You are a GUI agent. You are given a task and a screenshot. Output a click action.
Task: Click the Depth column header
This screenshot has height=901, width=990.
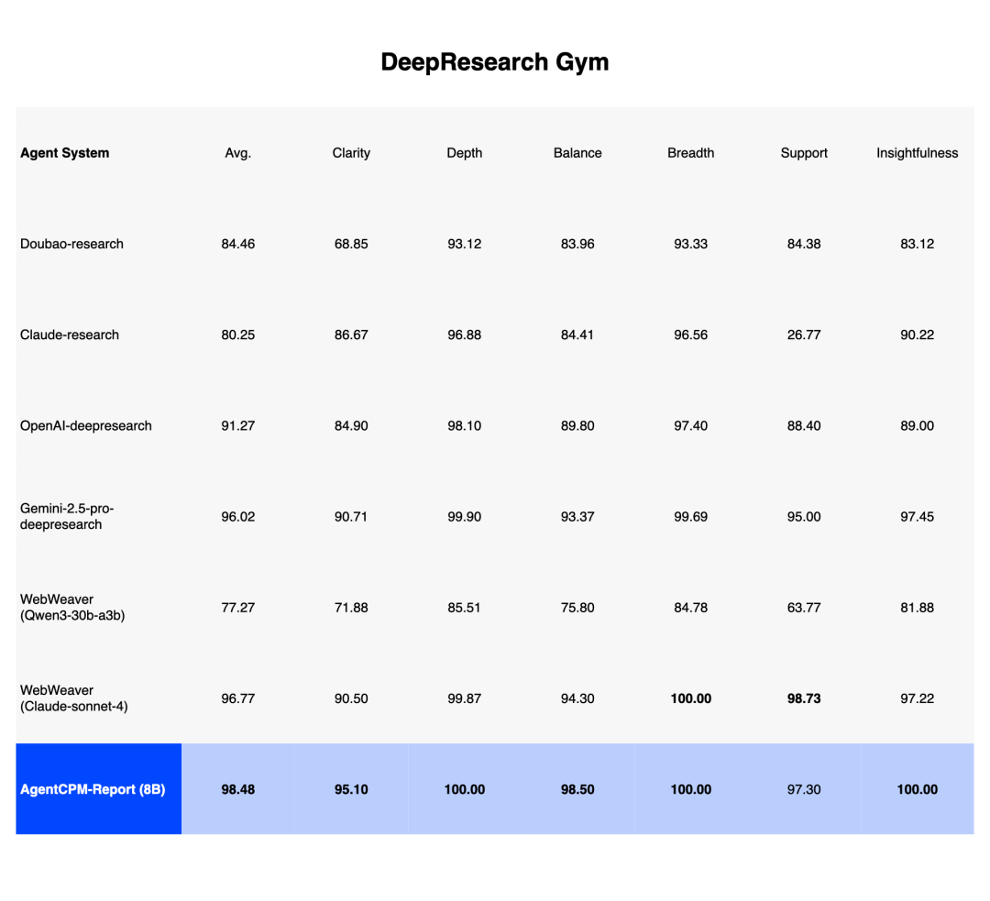(x=464, y=153)
